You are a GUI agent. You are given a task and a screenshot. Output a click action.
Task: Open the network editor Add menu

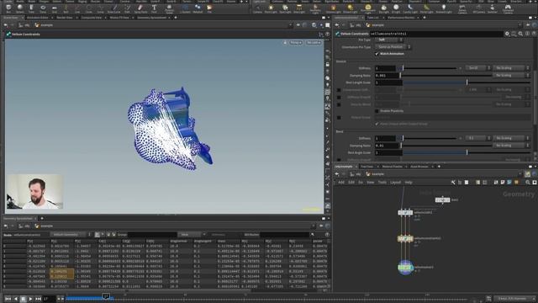[341, 183]
